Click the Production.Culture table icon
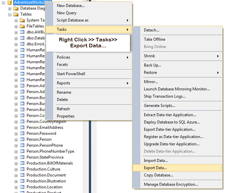The image size is (225, 193). 22,169
